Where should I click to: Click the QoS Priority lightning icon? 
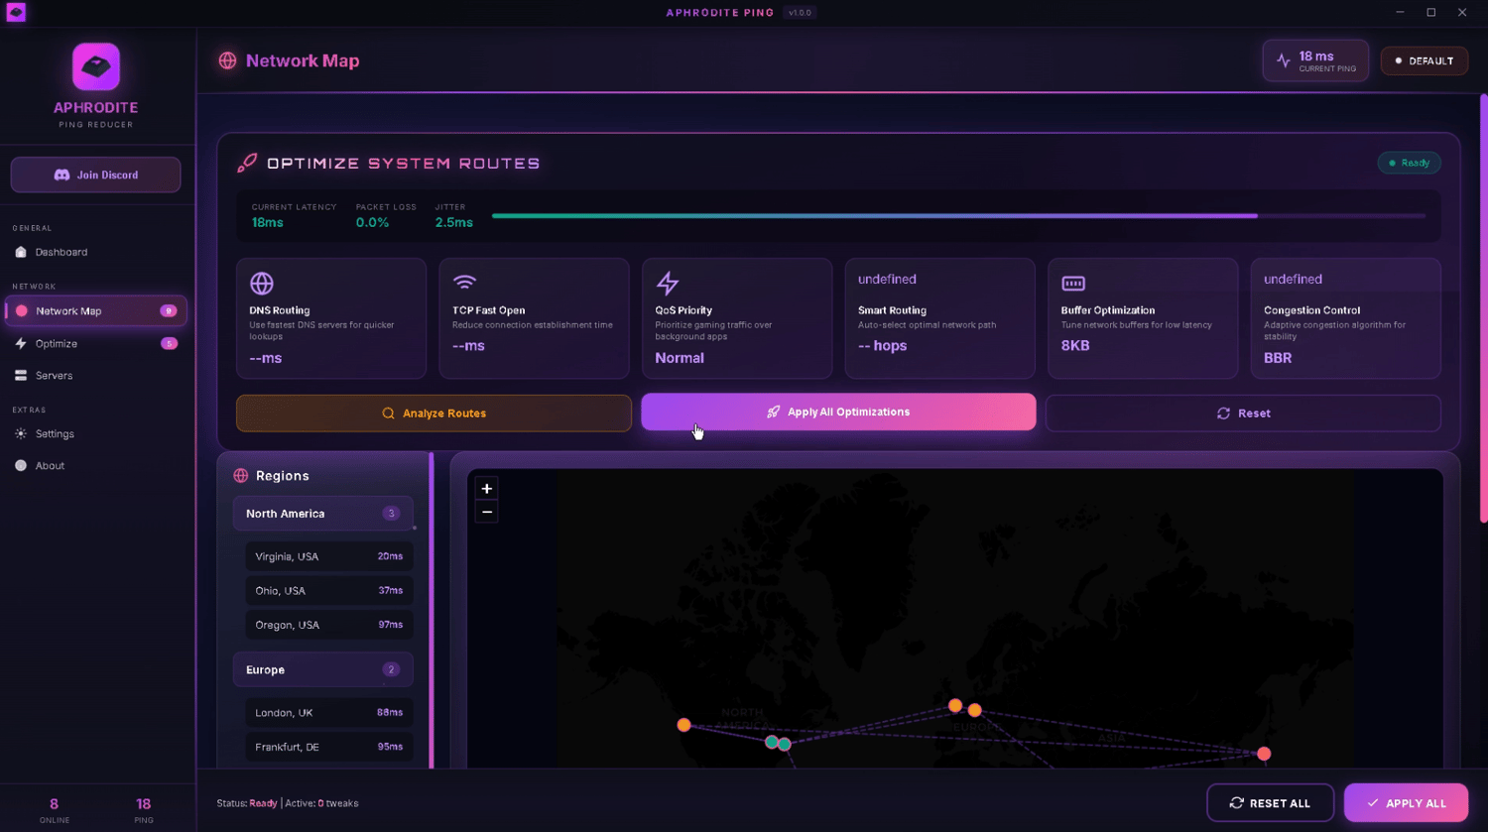(x=668, y=284)
